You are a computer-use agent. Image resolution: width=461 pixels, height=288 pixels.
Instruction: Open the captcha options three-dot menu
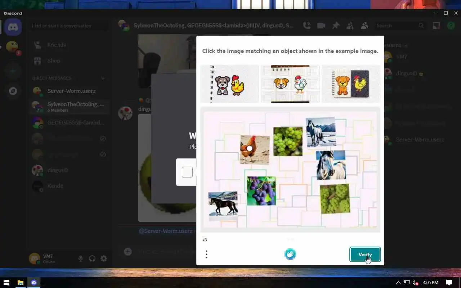pyautogui.click(x=206, y=255)
